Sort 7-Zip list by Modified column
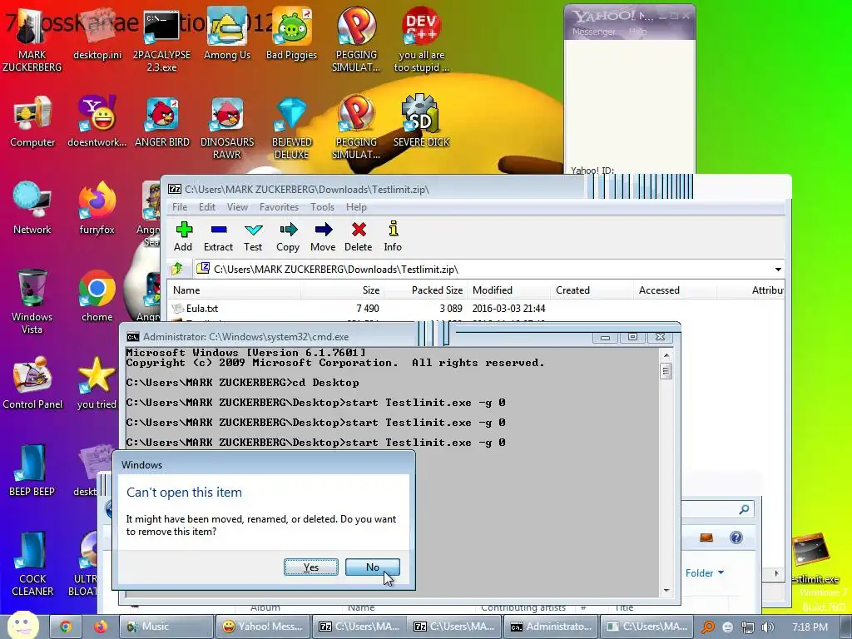The height and width of the screenshot is (639, 852). pyautogui.click(x=508, y=290)
